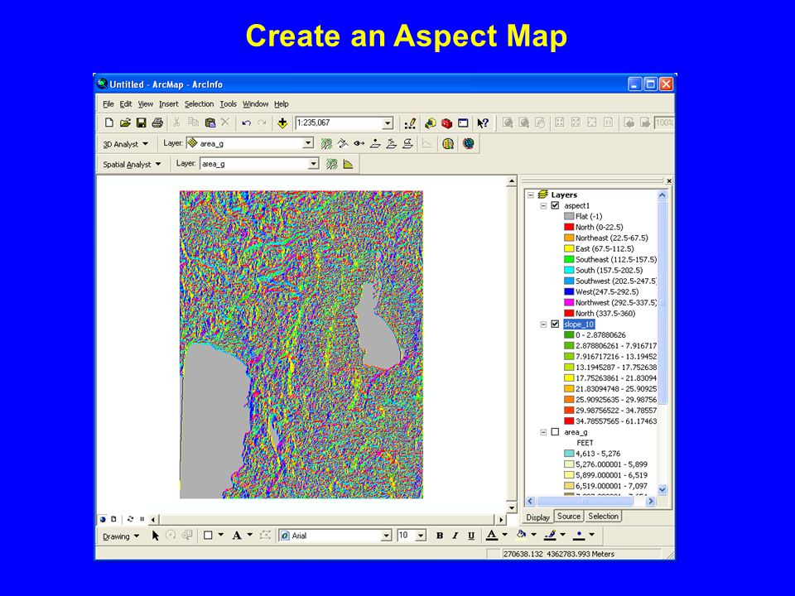Click the Spatial Analyst Contour tool
Image resolution: width=795 pixels, height=596 pixels.
332,164
